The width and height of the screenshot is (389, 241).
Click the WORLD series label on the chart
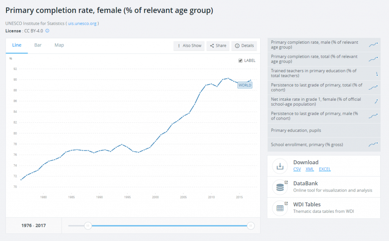[245, 85]
